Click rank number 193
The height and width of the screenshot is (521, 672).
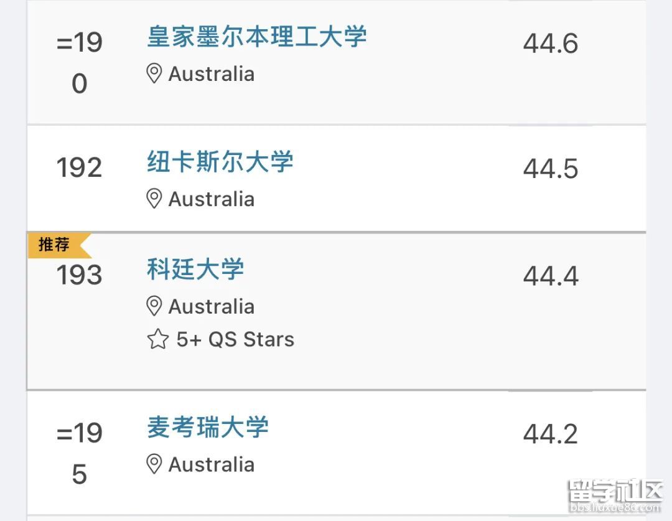pos(79,275)
